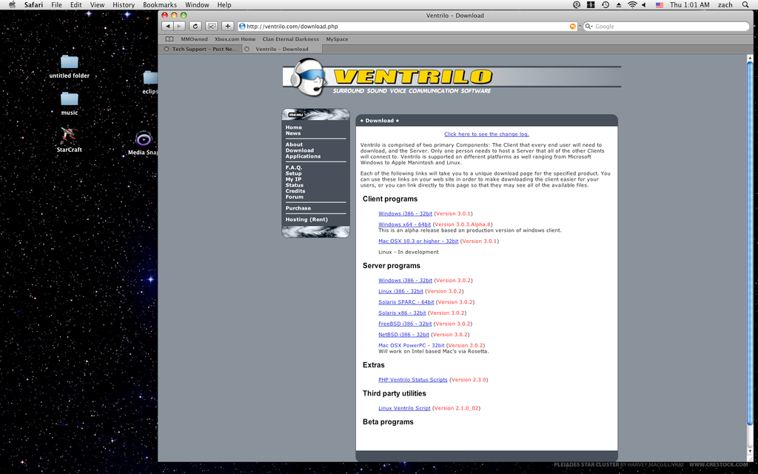Open the PHP Ventrilo Status Scripts link
758x474 pixels.
pos(413,380)
